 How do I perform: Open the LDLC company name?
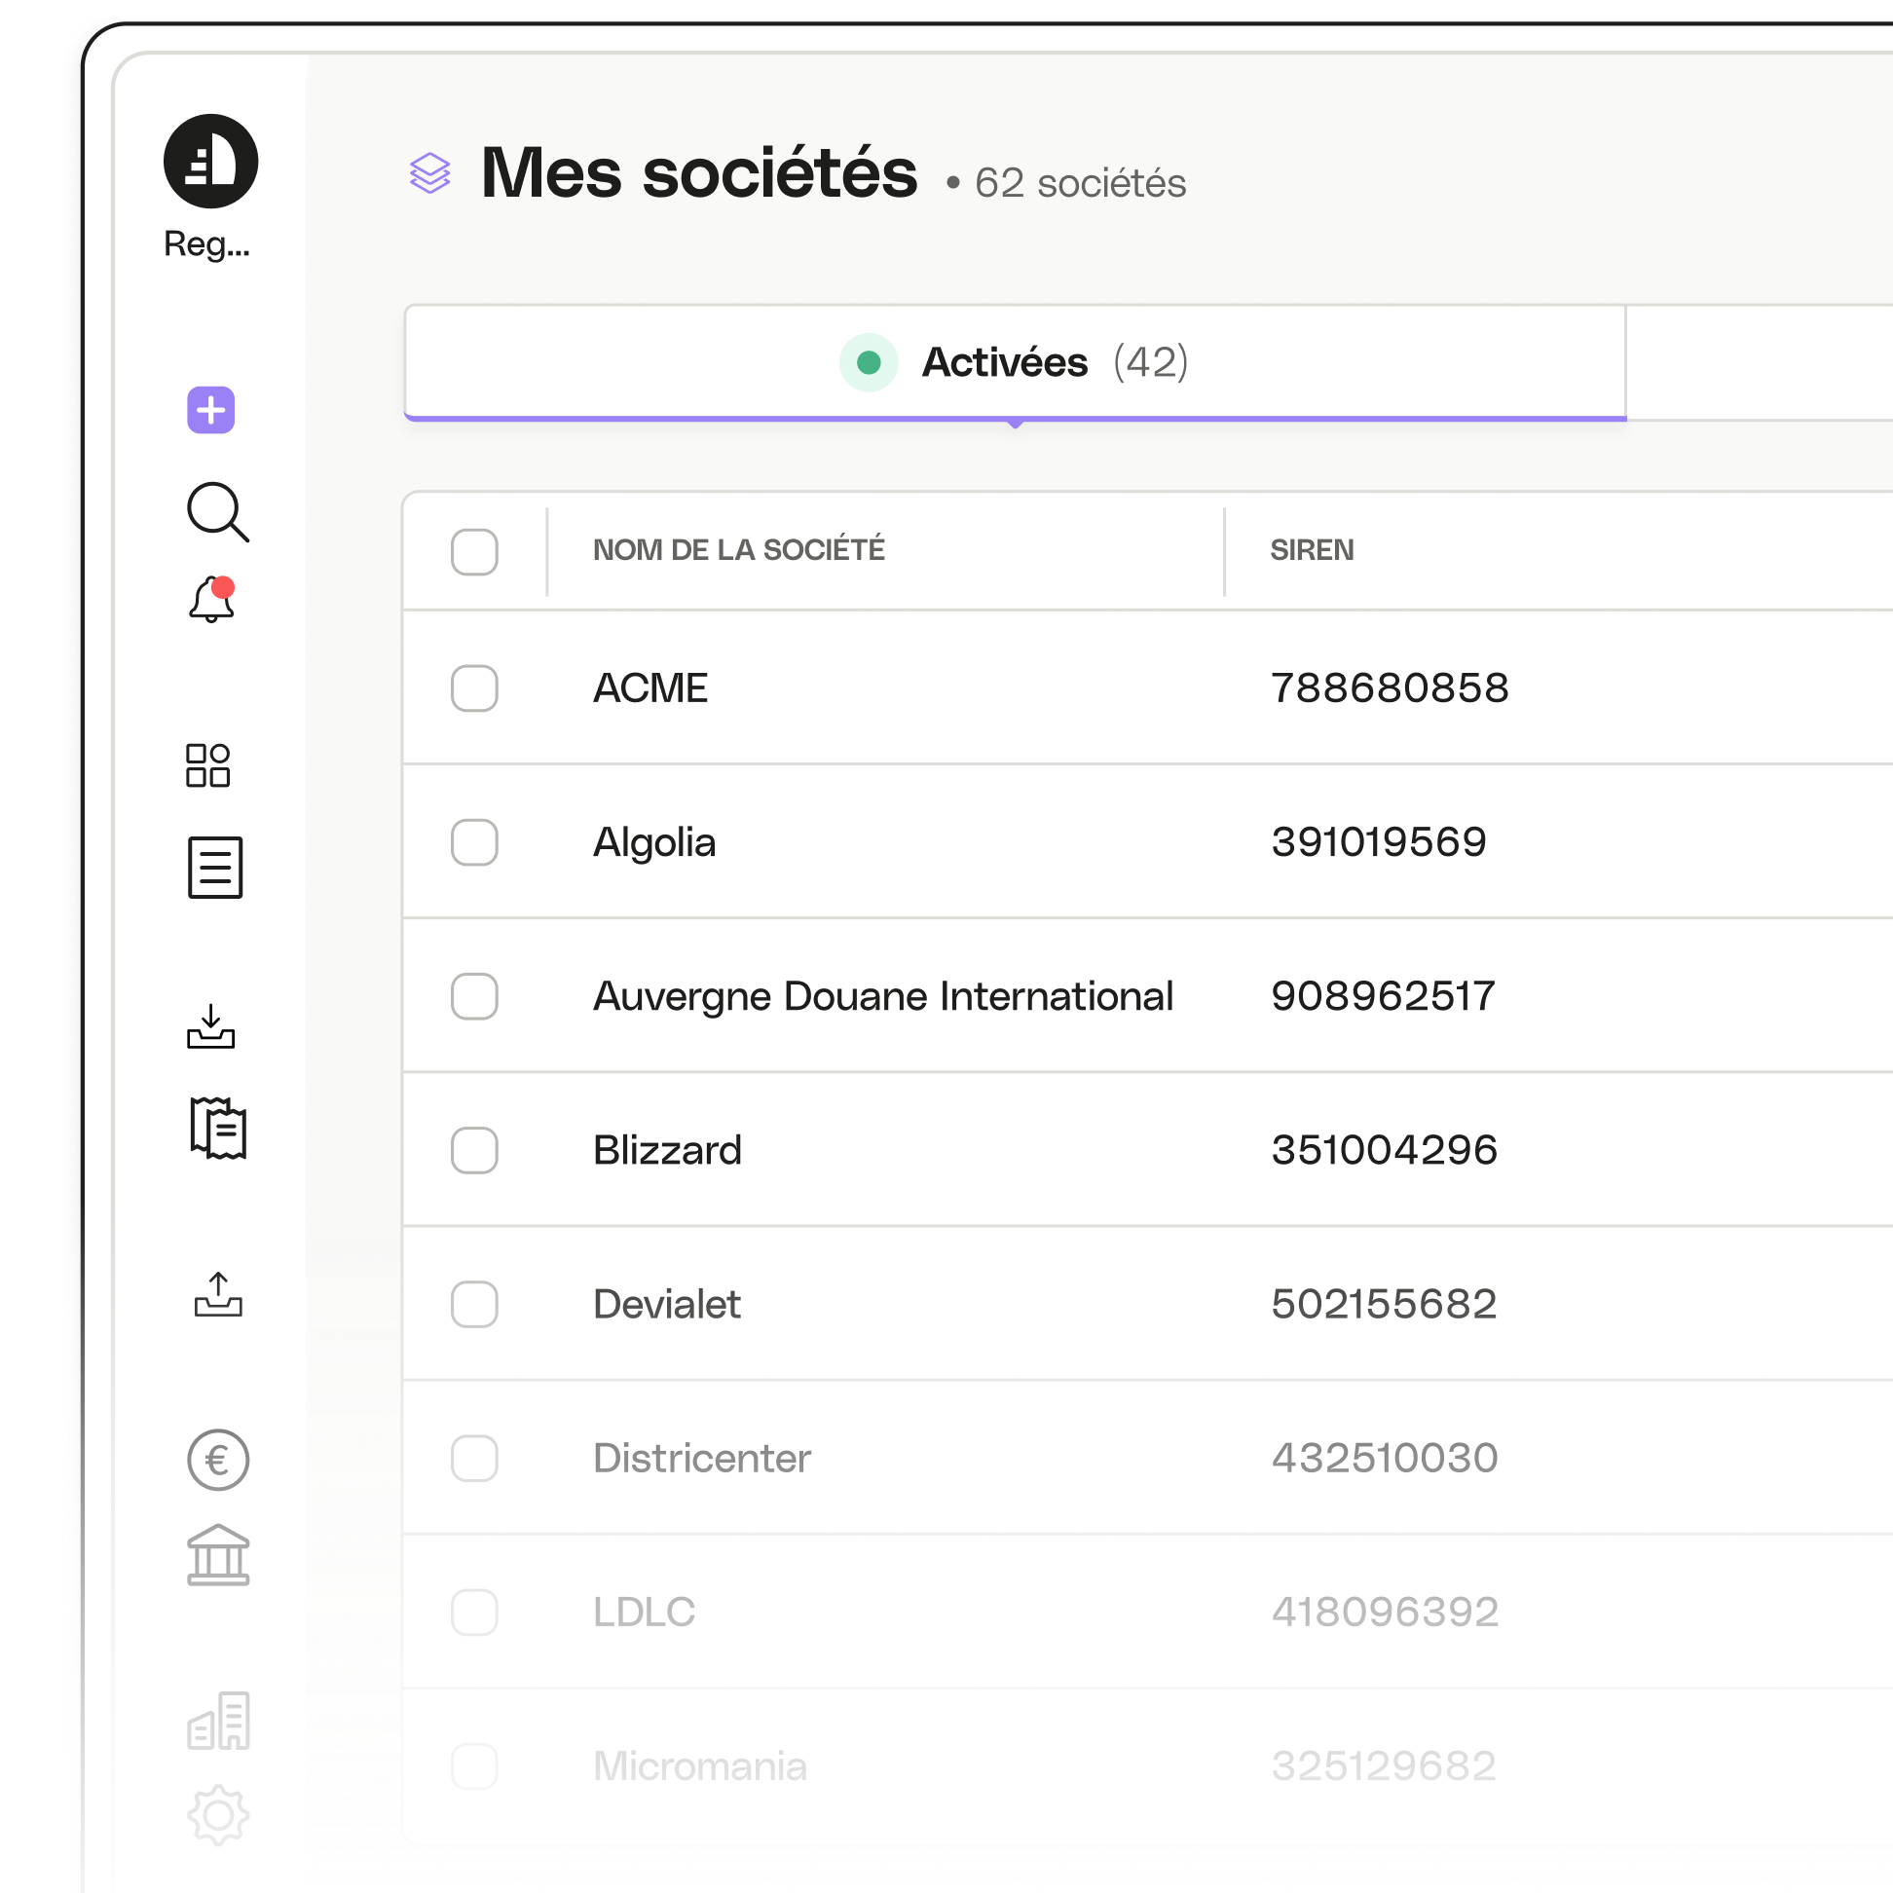(644, 1612)
